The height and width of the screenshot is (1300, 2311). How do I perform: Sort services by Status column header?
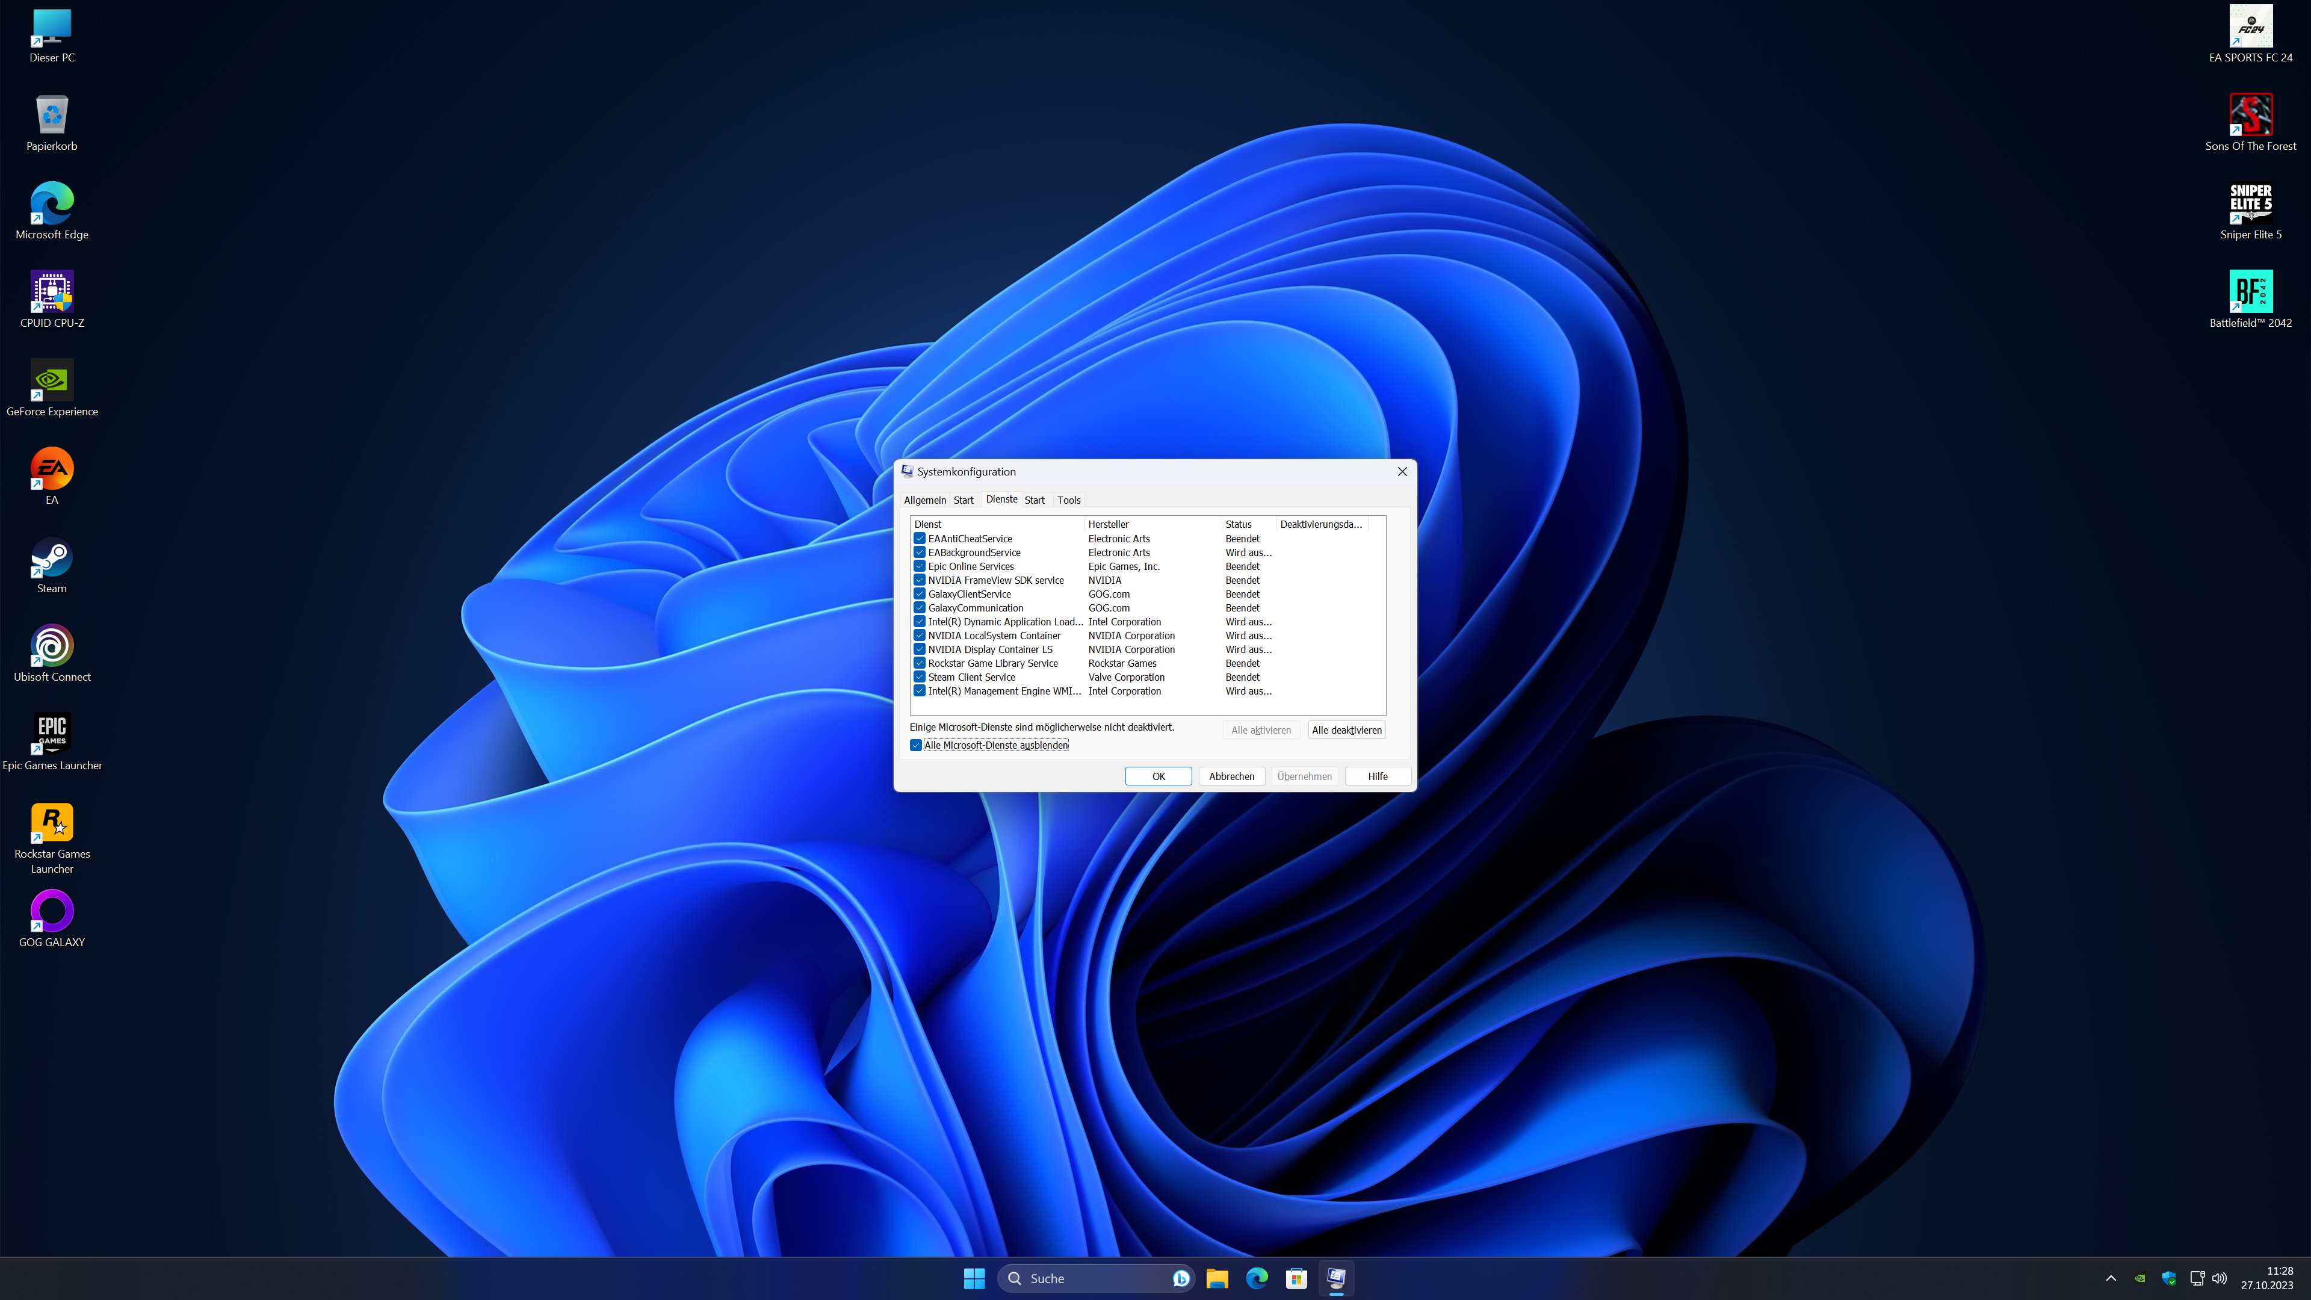pyautogui.click(x=1238, y=524)
